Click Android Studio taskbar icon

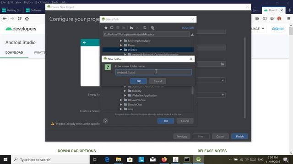coord(198,159)
